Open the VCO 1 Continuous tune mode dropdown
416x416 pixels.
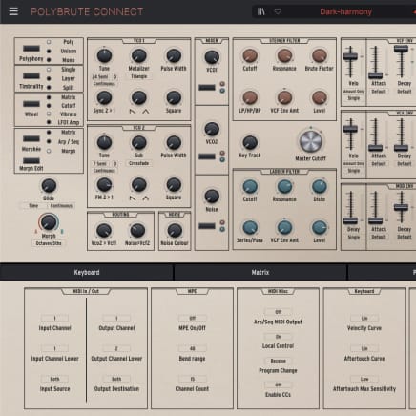click(104, 84)
